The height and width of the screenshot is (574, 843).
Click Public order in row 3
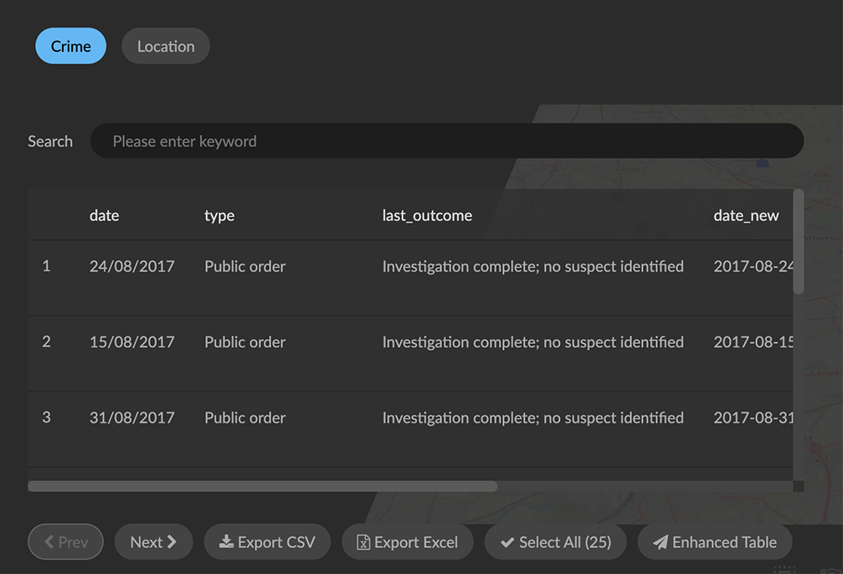pyautogui.click(x=244, y=418)
